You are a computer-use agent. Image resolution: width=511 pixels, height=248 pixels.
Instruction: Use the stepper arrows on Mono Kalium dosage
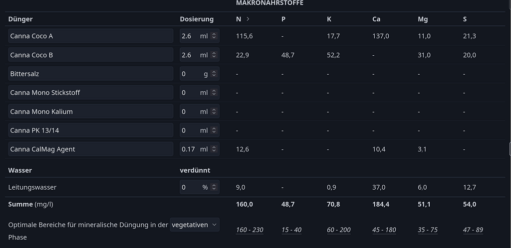click(x=214, y=111)
